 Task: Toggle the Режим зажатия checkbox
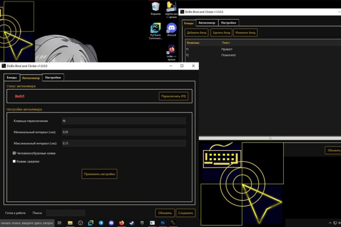click(x=14, y=161)
